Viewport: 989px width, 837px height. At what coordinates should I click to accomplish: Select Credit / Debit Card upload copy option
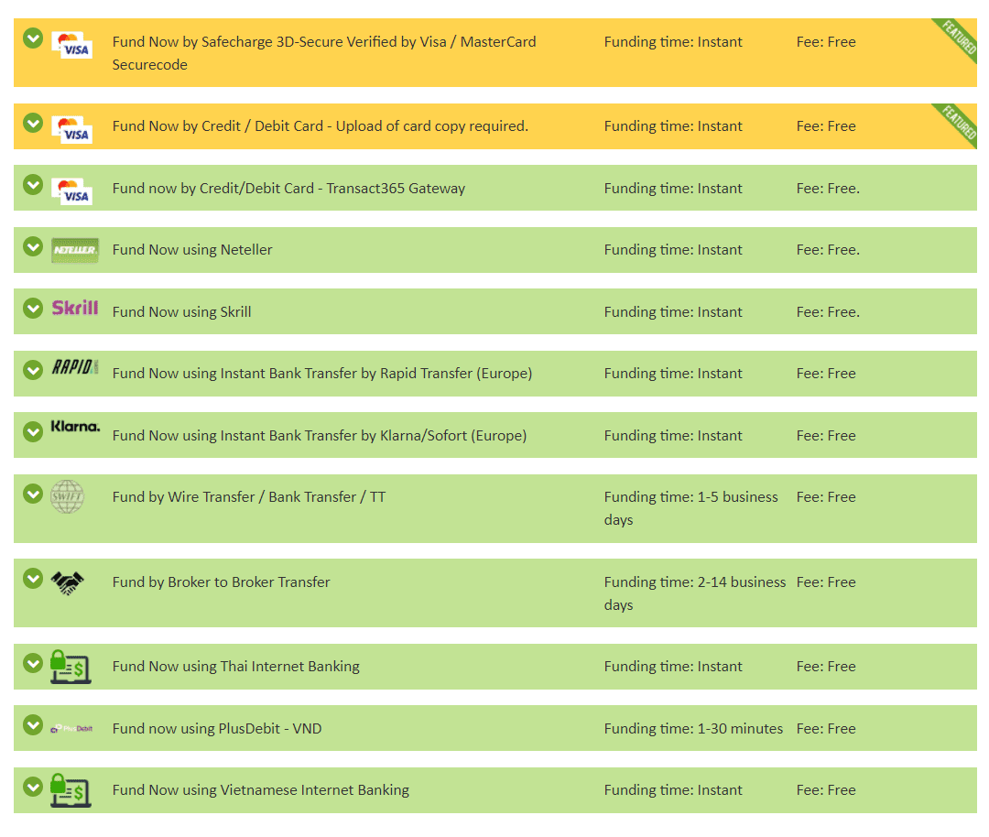click(320, 126)
